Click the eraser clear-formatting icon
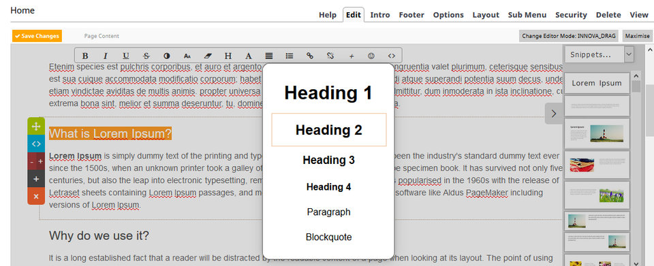The image size is (654, 266). point(208,56)
